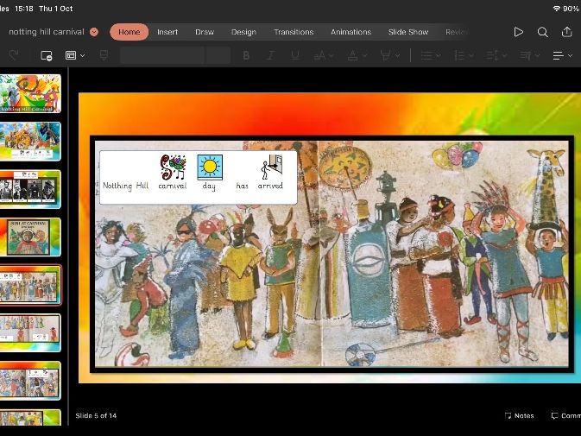Expand the layout dropdown chevron
Screen dimensions: 581x436
tap(83, 55)
